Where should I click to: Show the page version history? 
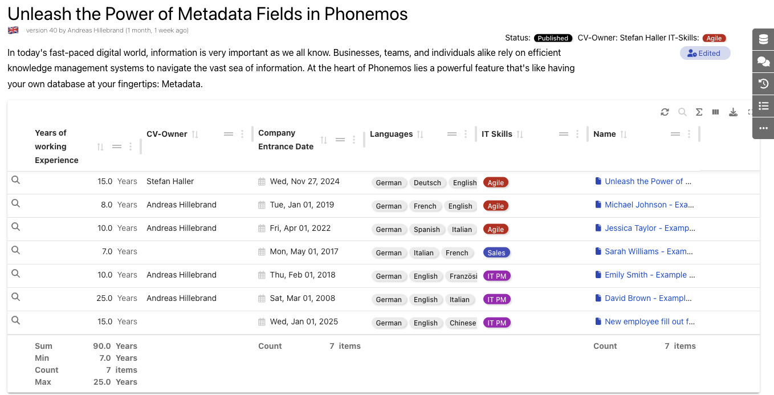coord(763,84)
